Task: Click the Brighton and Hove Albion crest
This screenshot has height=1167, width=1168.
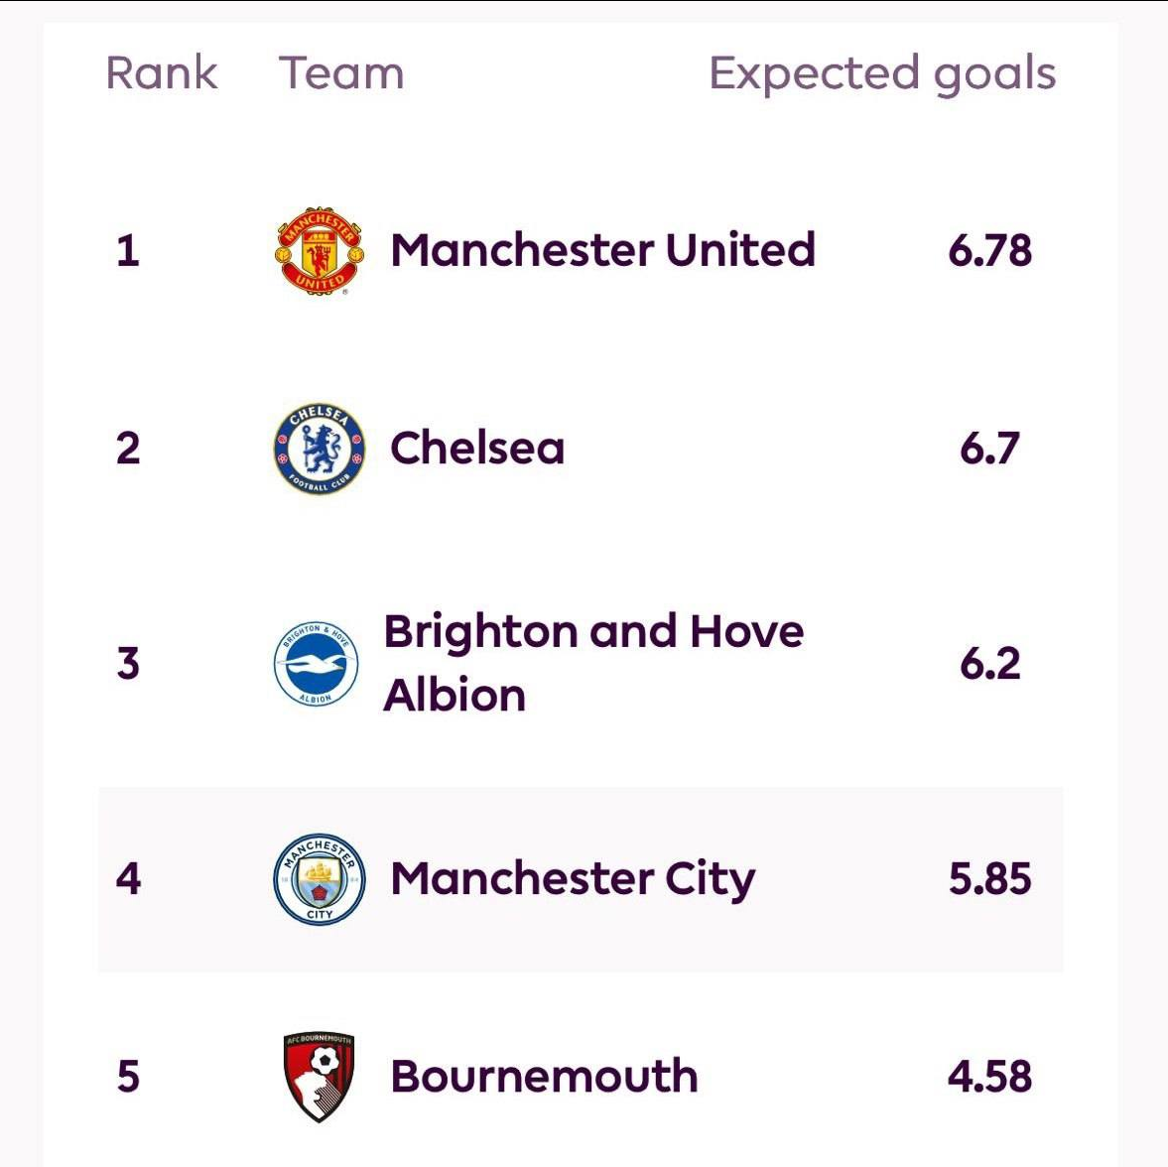Action: (317, 664)
